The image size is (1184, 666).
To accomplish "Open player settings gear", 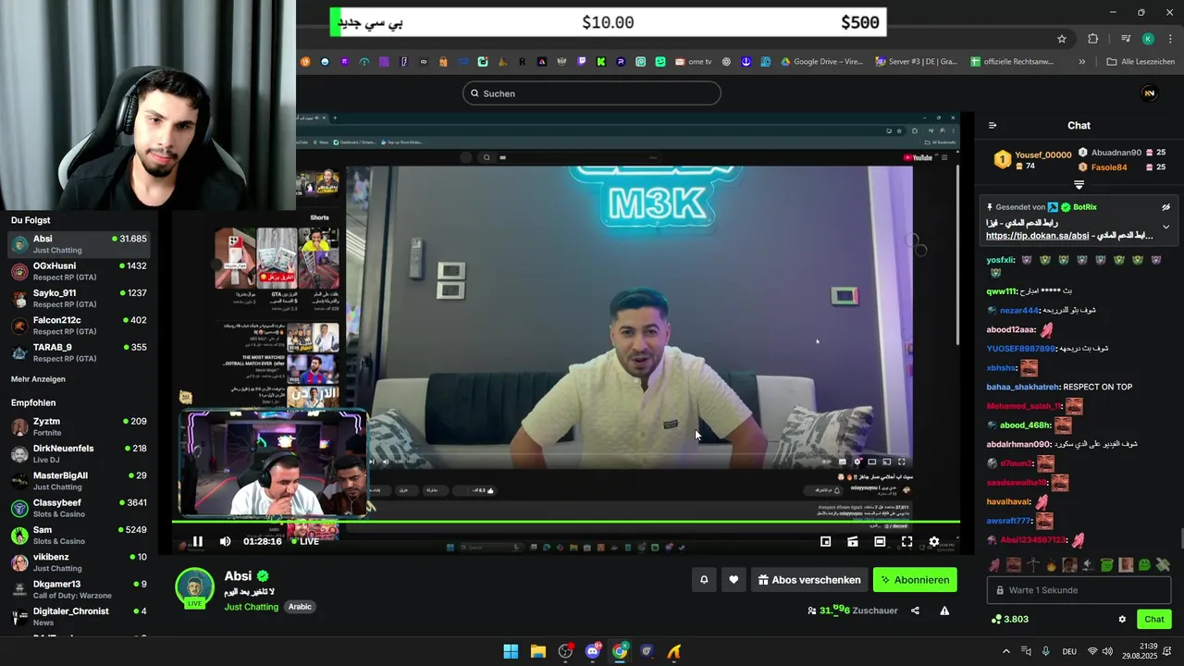I will point(933,541).
